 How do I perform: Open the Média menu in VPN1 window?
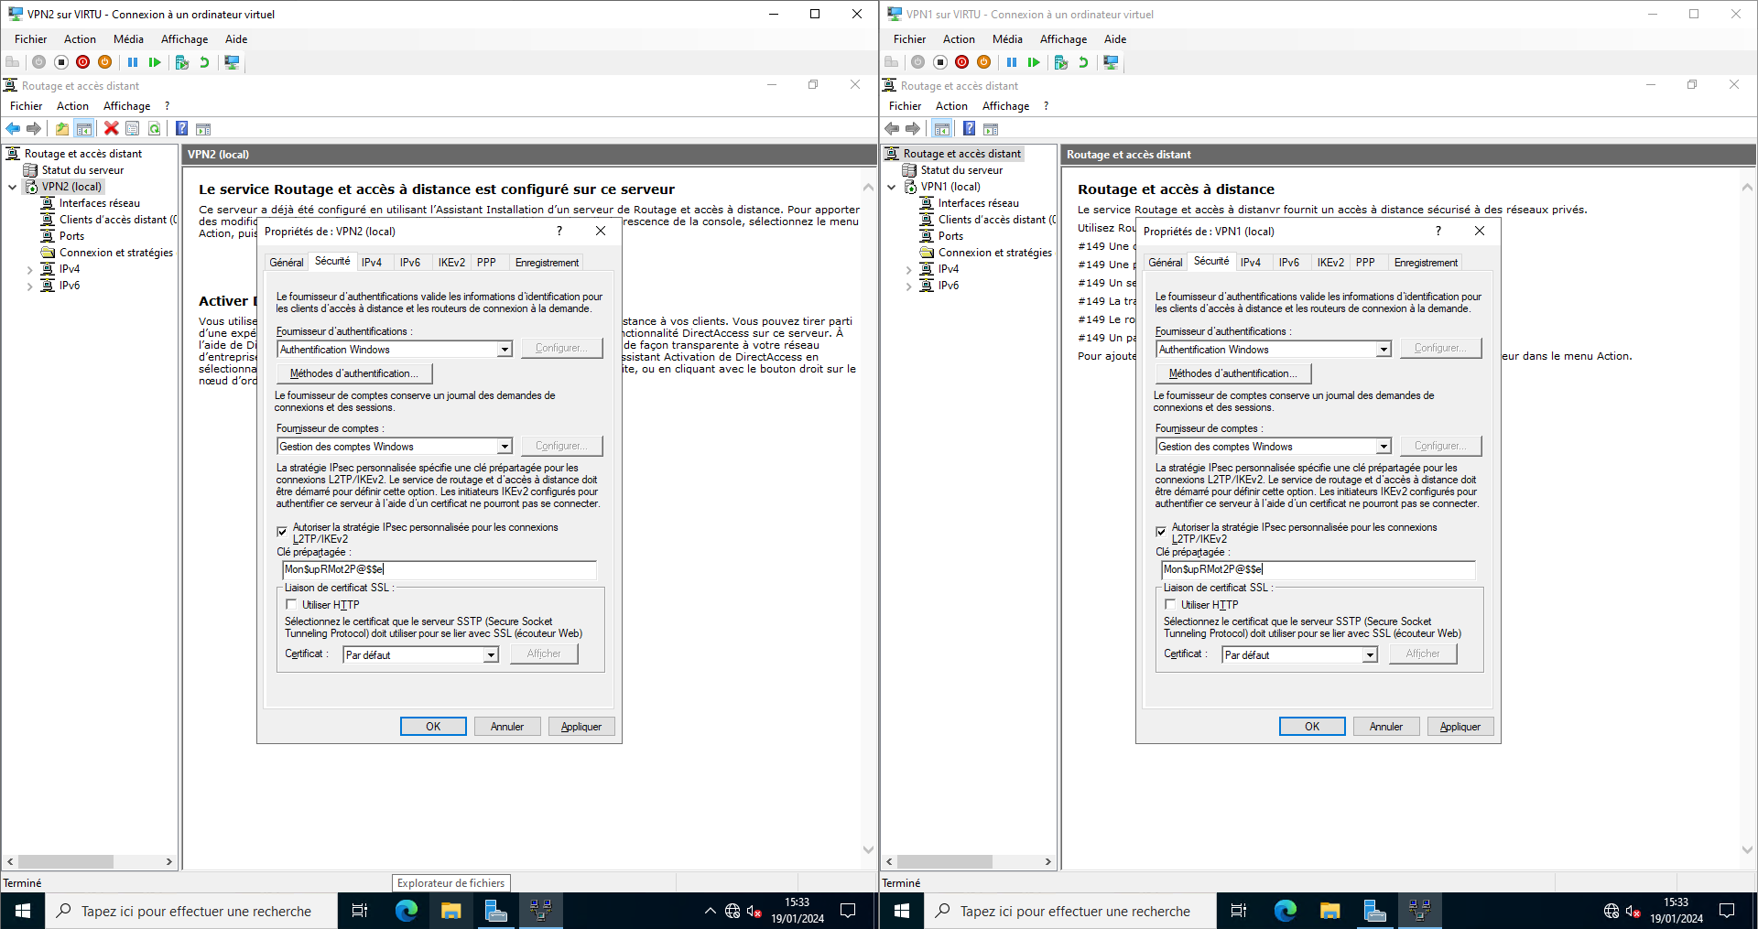coord(1006,39)
